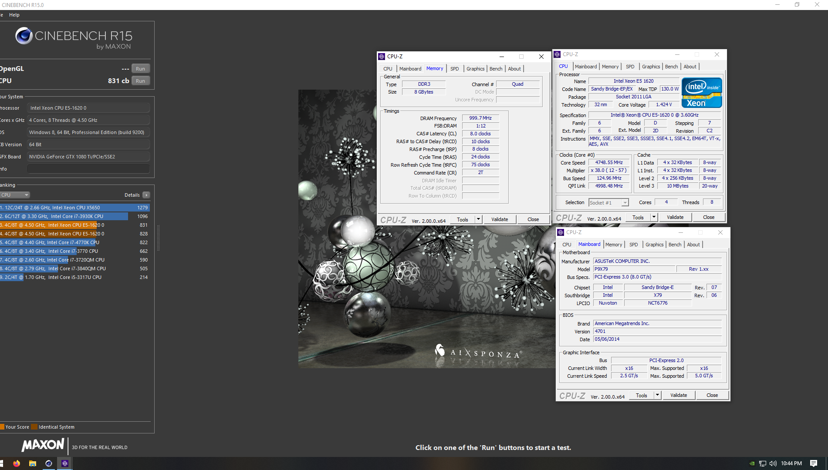828x470 pixels.
Task: Open the Action Center notification icon
Action: click(x=813, y=463)
